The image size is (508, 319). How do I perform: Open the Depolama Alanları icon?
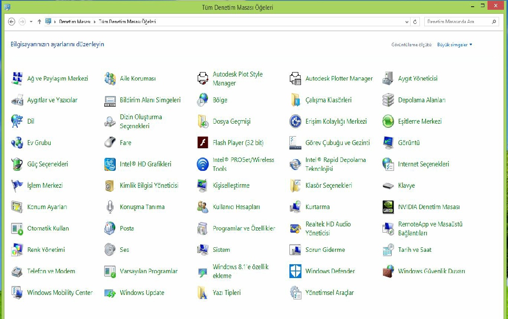pyautogui.click(x=388, y=100)
